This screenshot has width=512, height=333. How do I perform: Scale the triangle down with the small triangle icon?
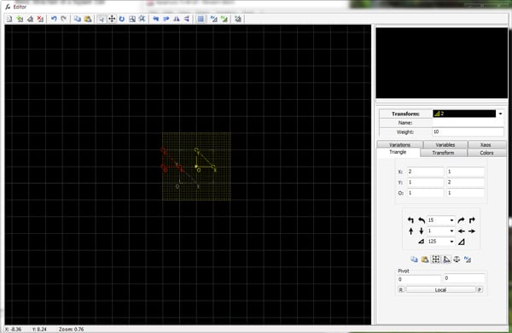422,242
